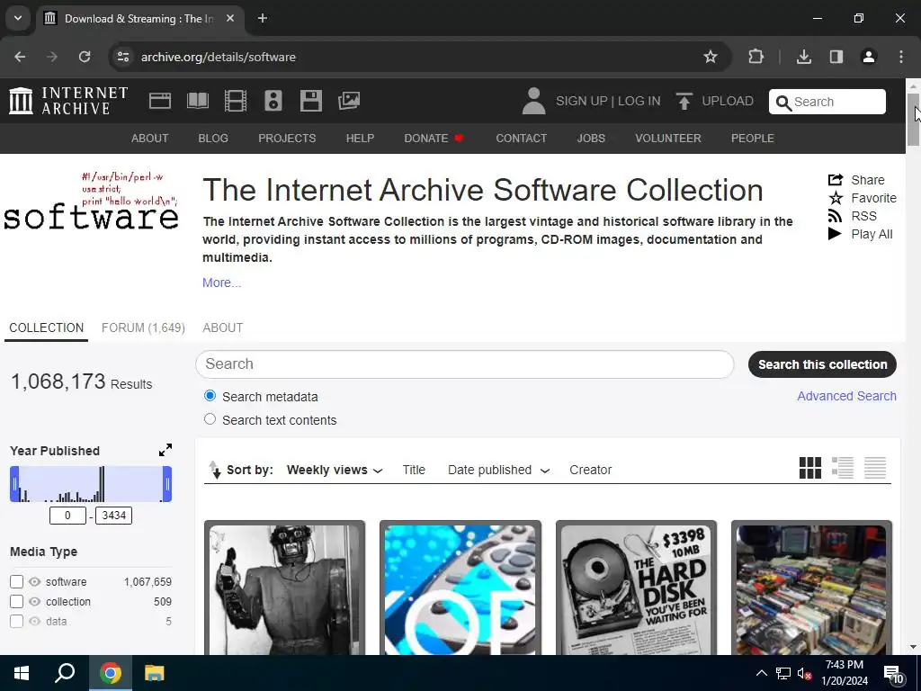Grab the left year range slider handle
Viewport: 921px width, 691px height.
[14, 484]
